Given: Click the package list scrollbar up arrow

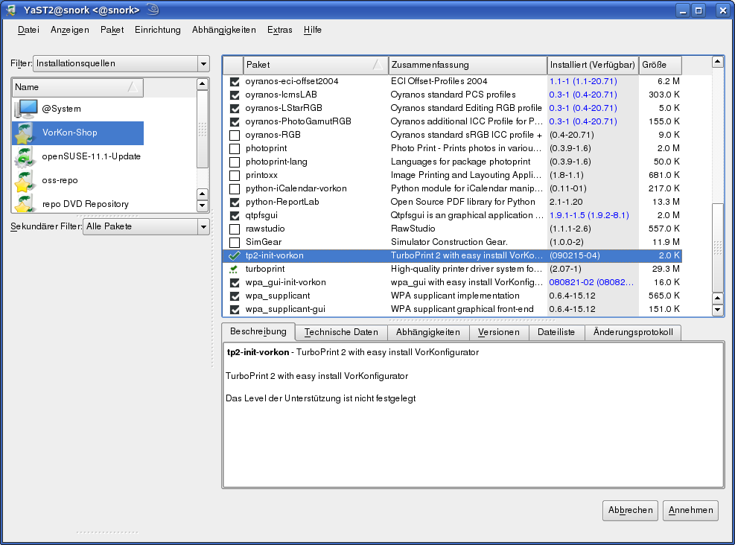Looking at the screenshot, I should [x=718, y=61].
